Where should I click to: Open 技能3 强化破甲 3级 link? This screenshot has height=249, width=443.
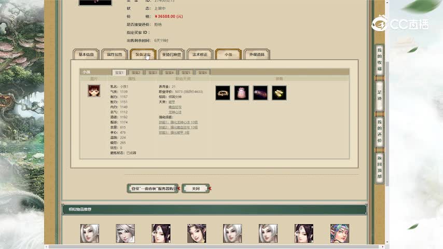174,133
